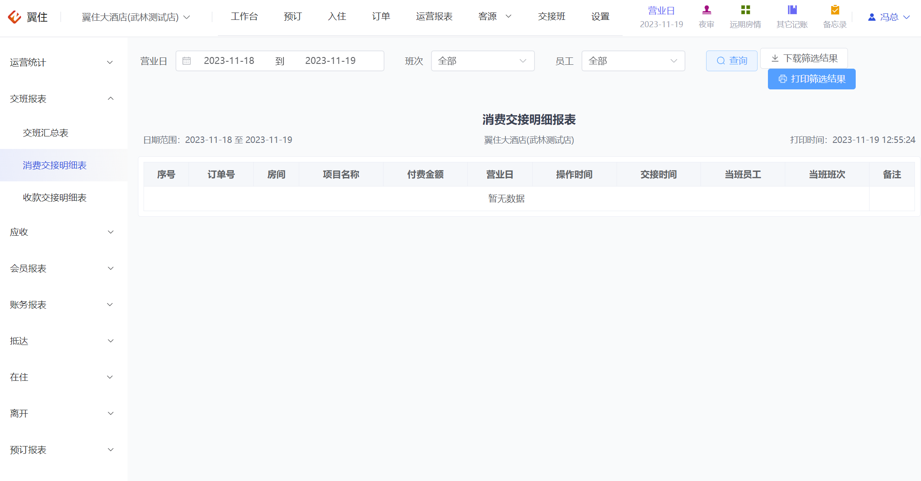The height and width of the screenshot is (481, 921).
Task: Select 消费交接明细表 in the sidebar
Action: point(64,165)
